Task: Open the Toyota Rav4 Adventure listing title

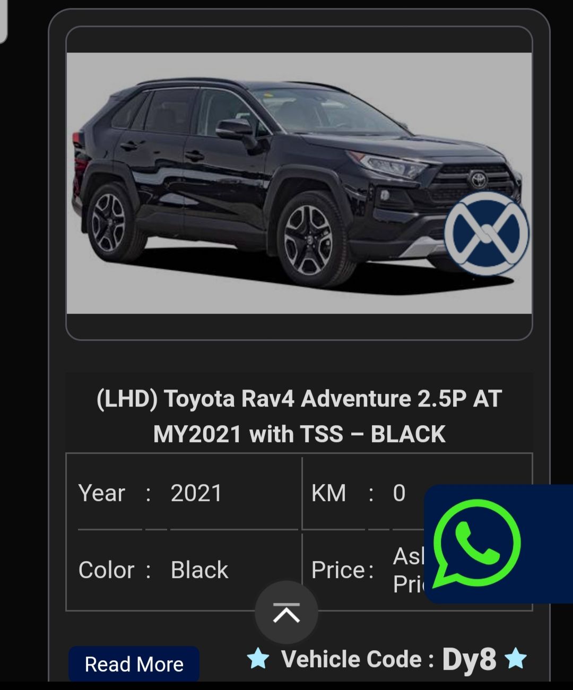Action: 299,416
